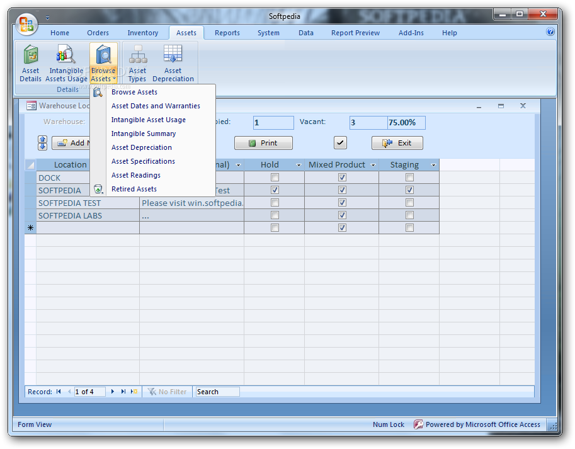Open Asset Depreciation ribbon icon

[x=173, y=63]
